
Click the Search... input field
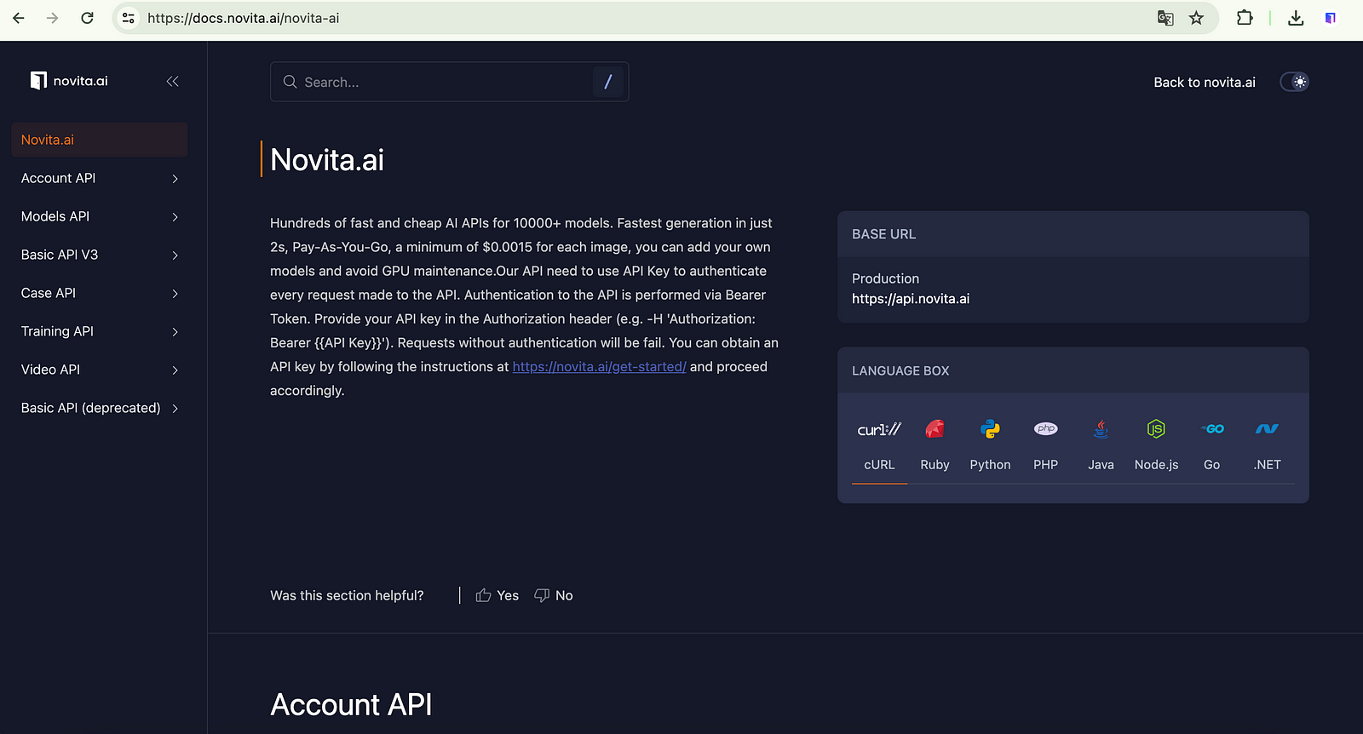click(449, 82)
